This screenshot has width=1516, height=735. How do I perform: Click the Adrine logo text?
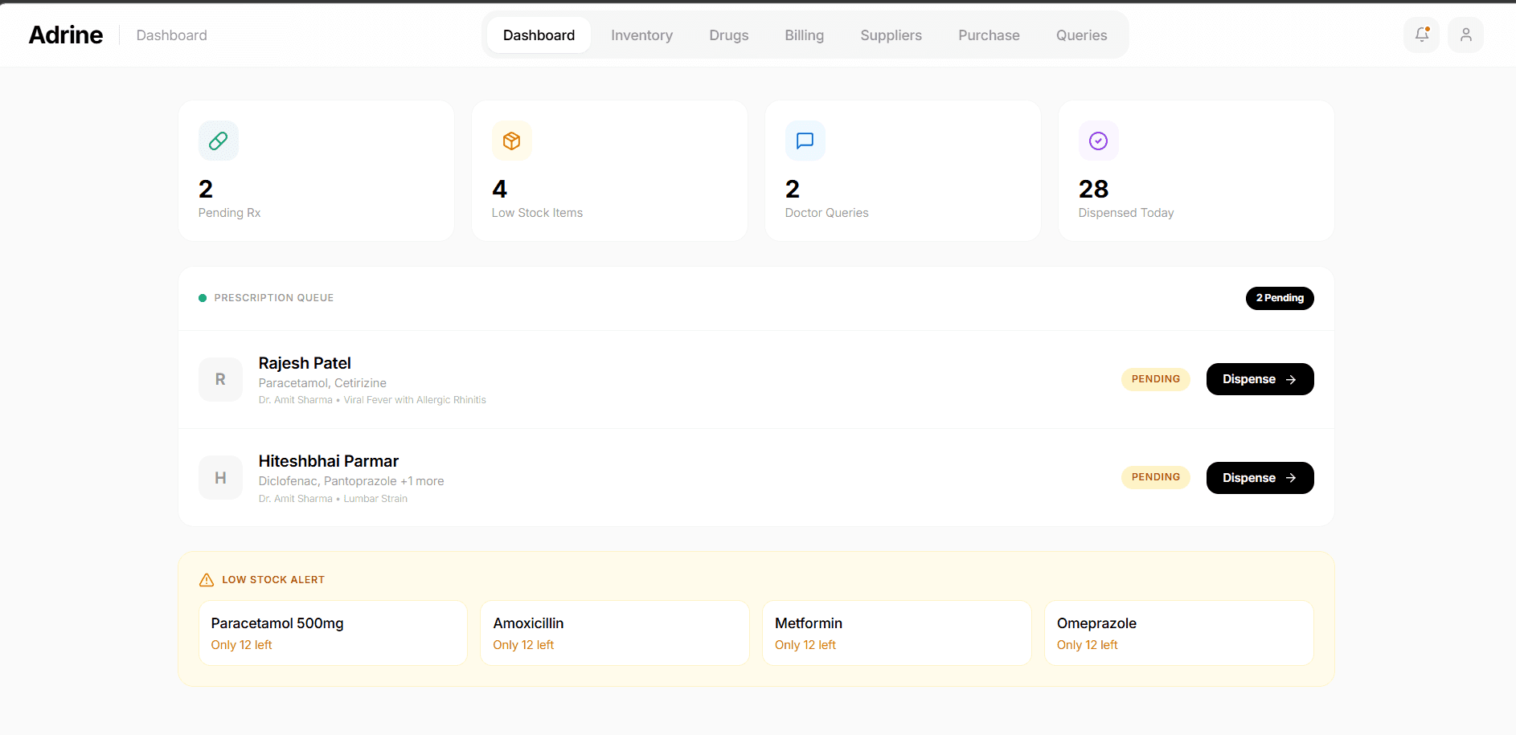65,35
